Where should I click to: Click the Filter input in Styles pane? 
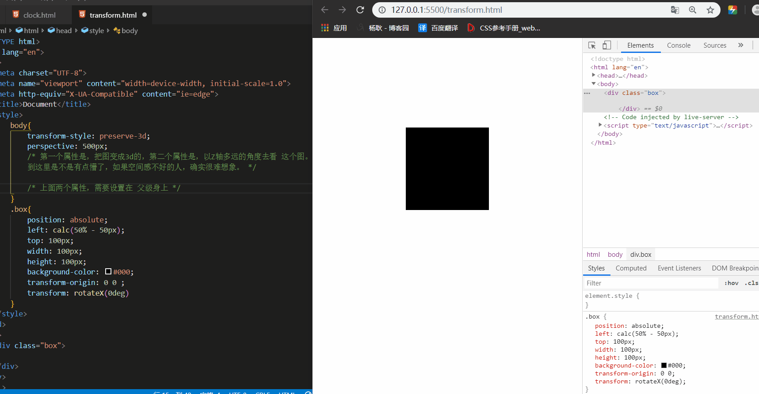650,283
